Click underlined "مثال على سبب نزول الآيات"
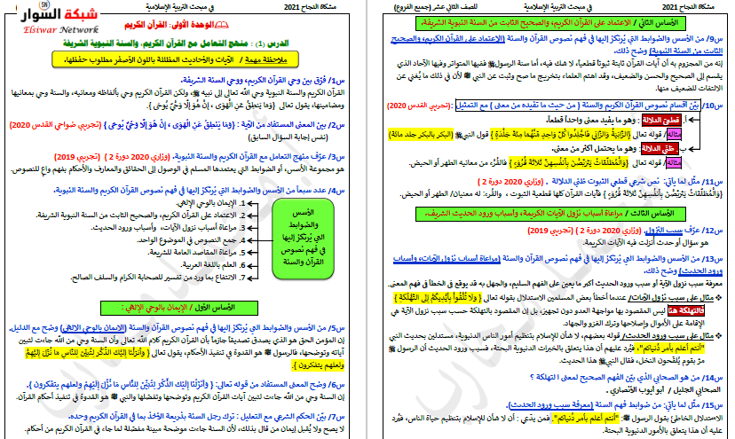Screen dimensions: 735x439 click(670, 297)
